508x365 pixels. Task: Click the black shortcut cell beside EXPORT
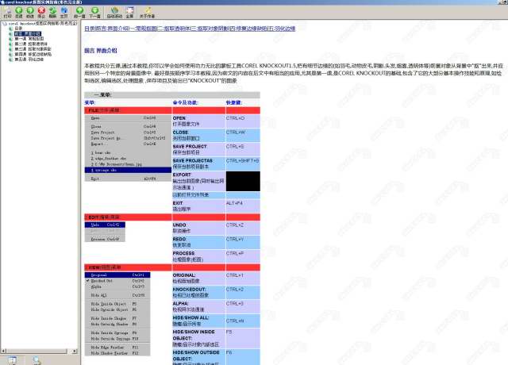click(243, 182)
